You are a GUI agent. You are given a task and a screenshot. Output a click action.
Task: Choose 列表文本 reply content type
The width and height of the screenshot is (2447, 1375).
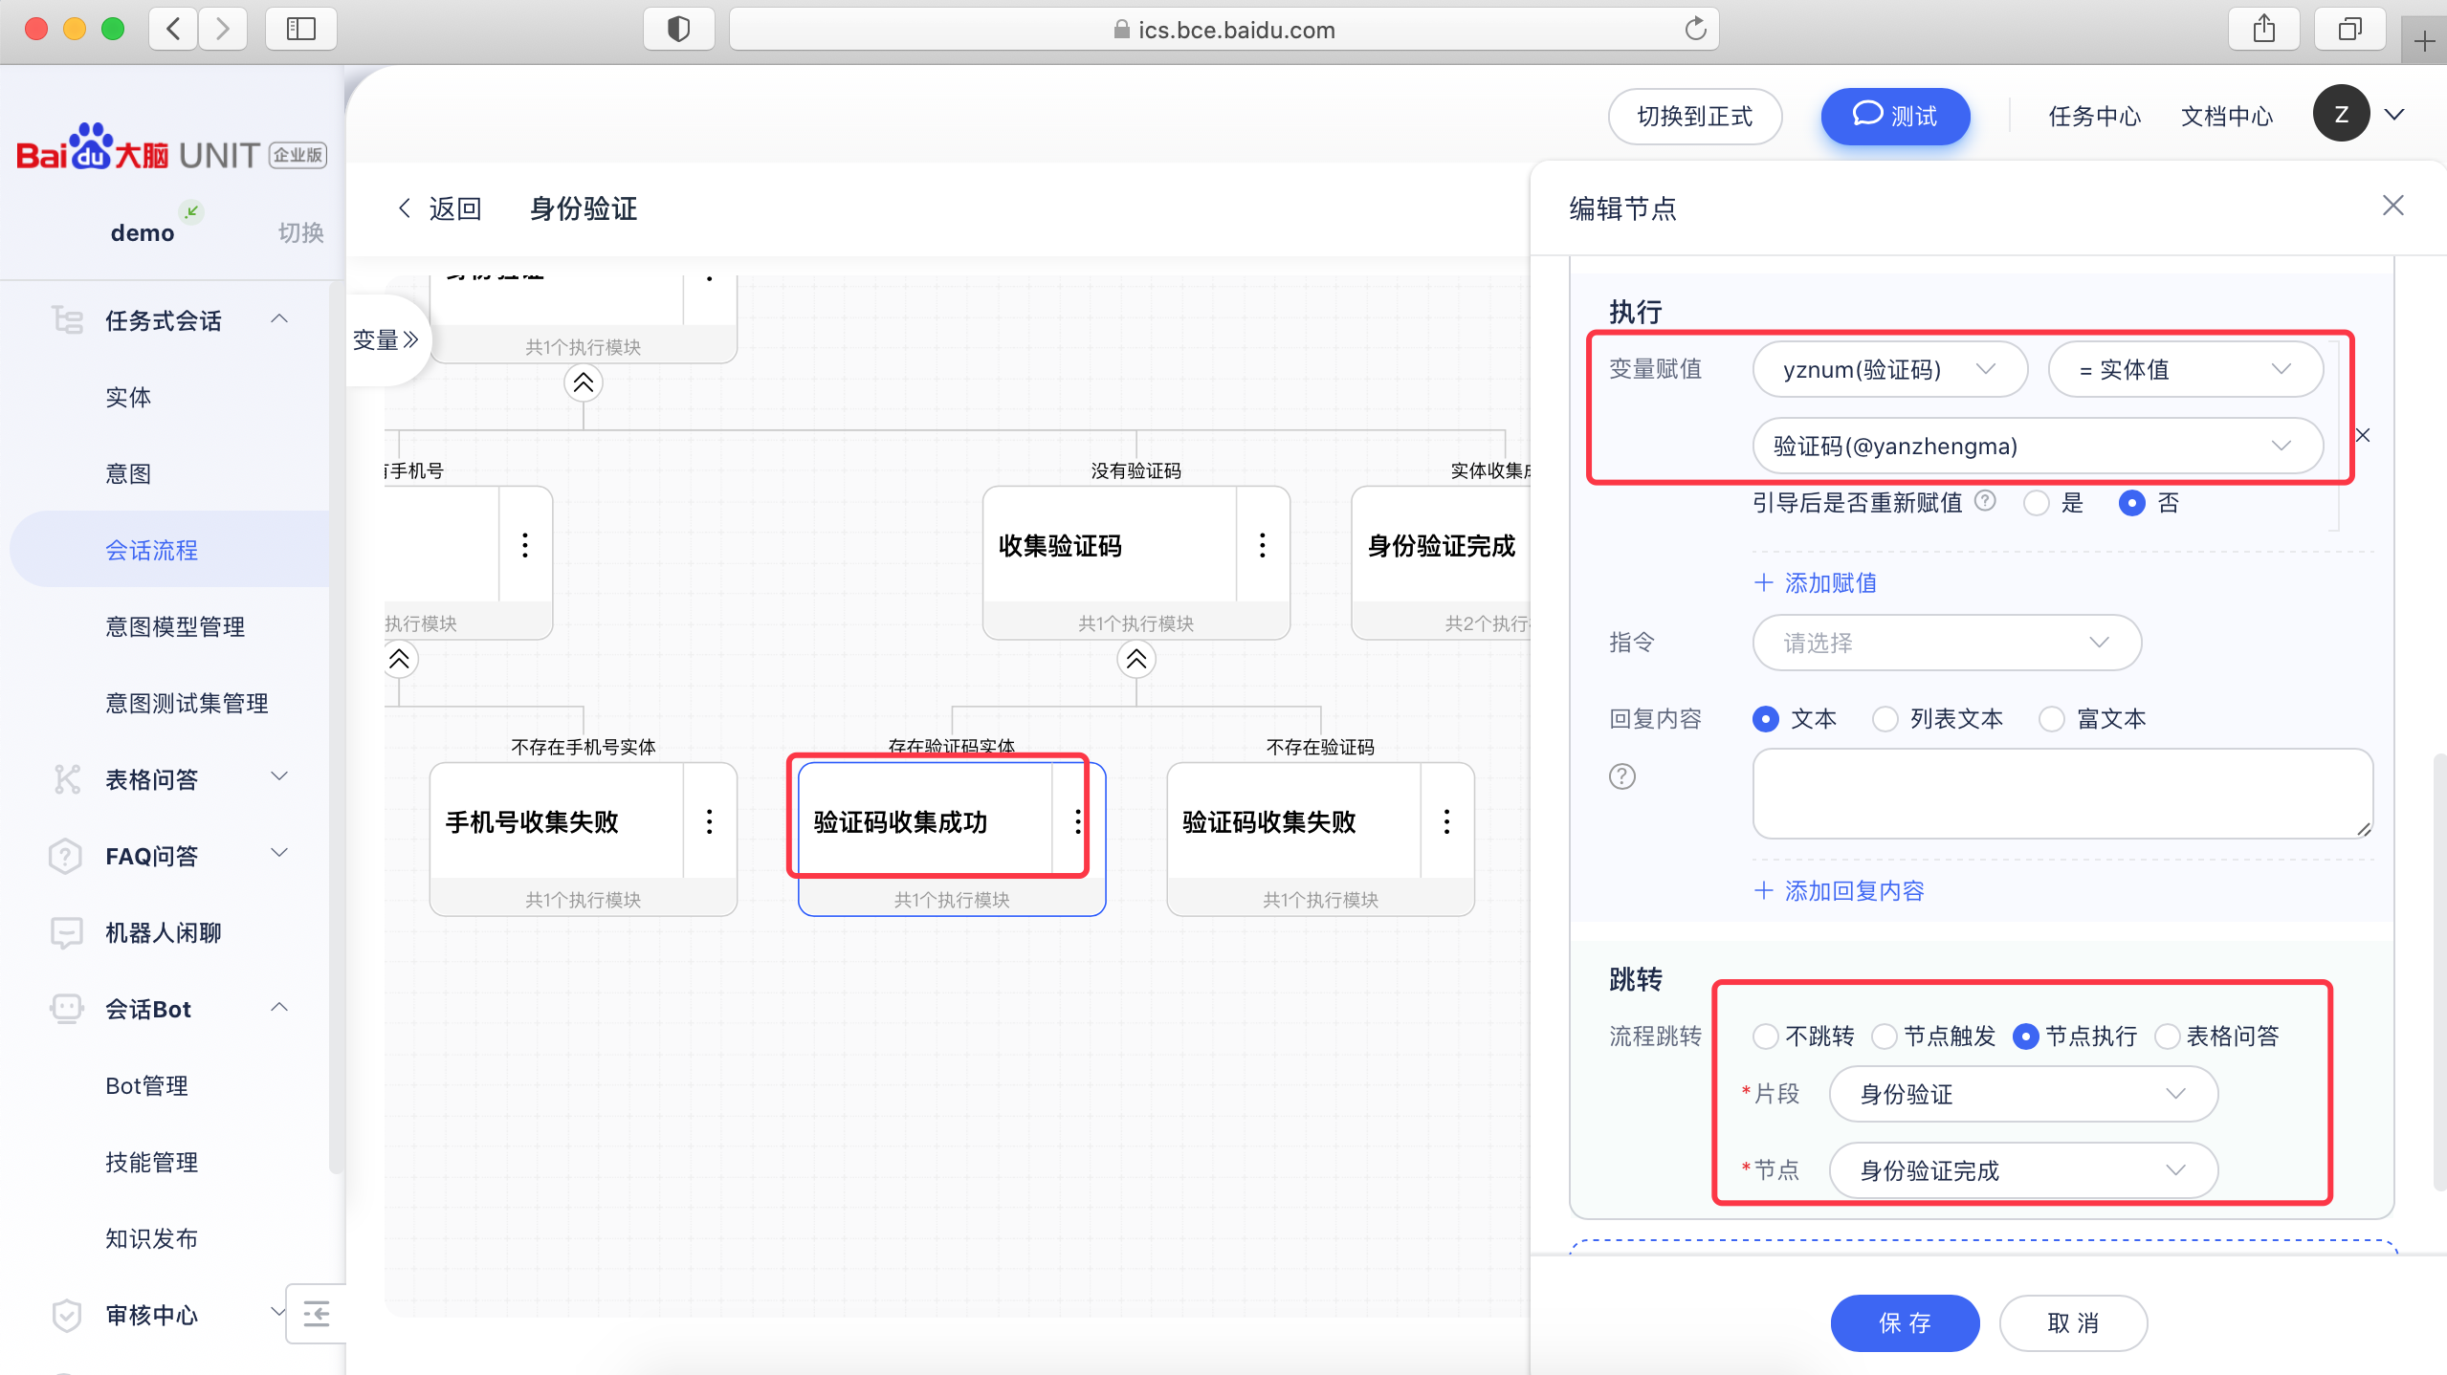pos(1885,719)
